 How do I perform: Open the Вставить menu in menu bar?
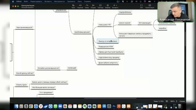[48, 2]
